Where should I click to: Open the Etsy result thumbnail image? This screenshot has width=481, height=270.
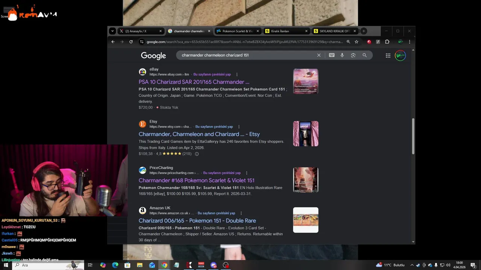click(x=306, y=133)
